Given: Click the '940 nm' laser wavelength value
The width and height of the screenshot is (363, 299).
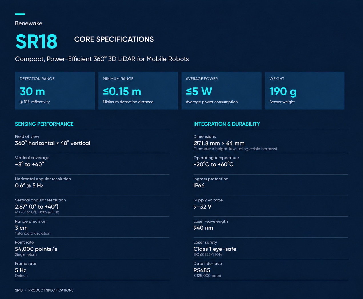Looking at the screenshot, I should (203, 228).
